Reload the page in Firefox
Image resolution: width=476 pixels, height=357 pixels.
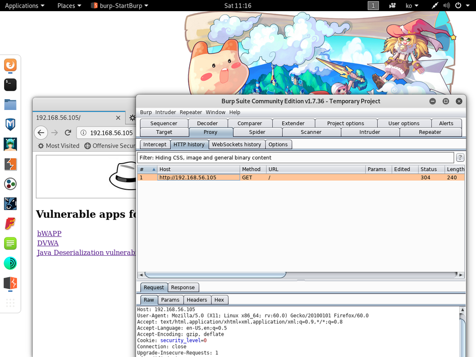coord(68,133)
